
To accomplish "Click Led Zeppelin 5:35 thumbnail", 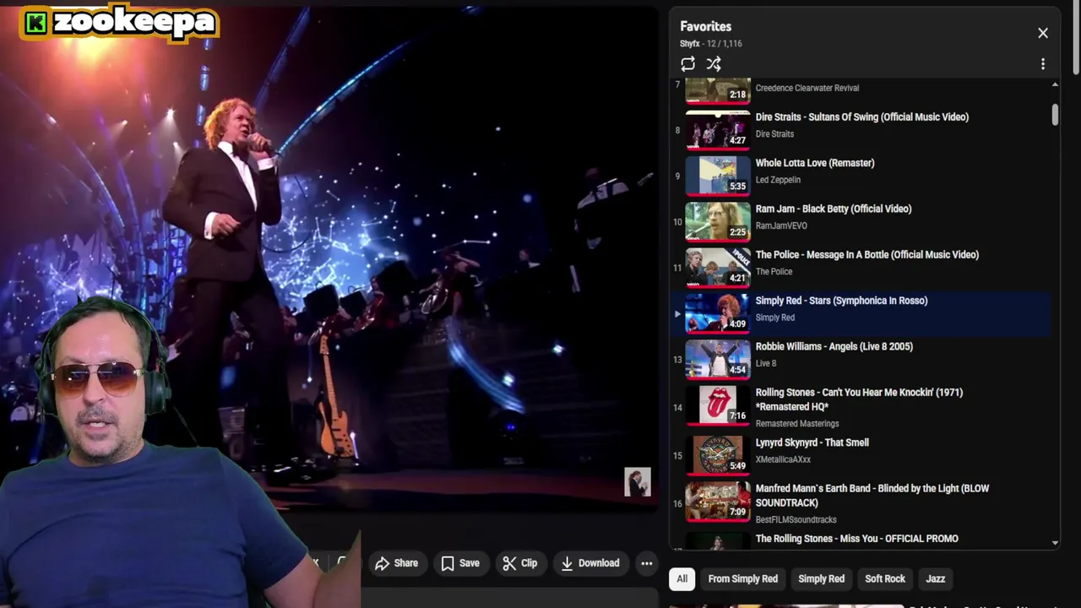I will (718, 175).
